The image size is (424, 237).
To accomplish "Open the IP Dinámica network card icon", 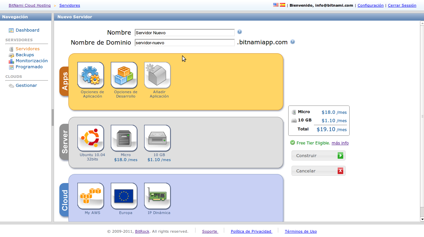I will tap(157, 196).
